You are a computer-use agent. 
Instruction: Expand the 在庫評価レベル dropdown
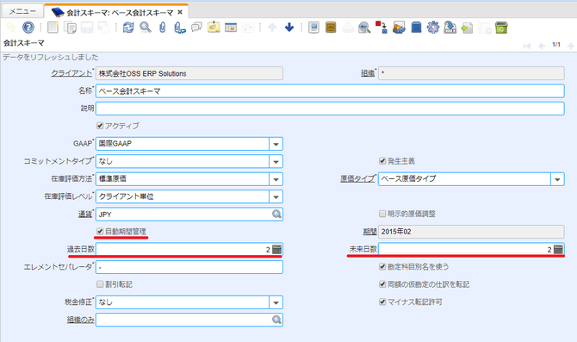click(x=276, y=196)
